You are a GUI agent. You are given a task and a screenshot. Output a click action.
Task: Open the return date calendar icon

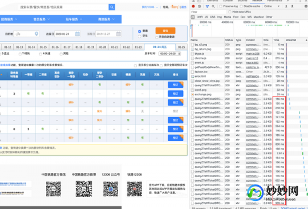pyautogui.click(x=119, y=34)
